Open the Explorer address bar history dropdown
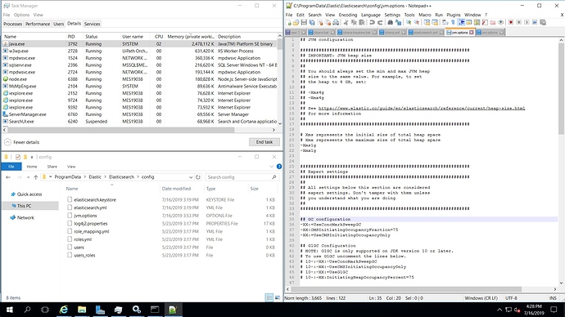This screenshot has height=317, width=565. coord(191,177)
